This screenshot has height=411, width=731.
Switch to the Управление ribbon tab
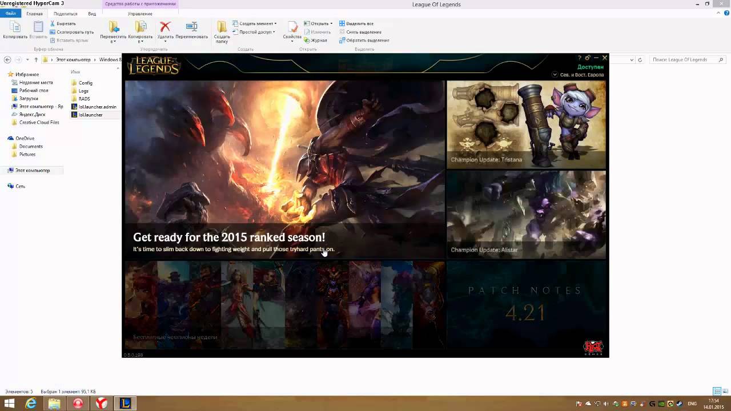tap(140, 14)
